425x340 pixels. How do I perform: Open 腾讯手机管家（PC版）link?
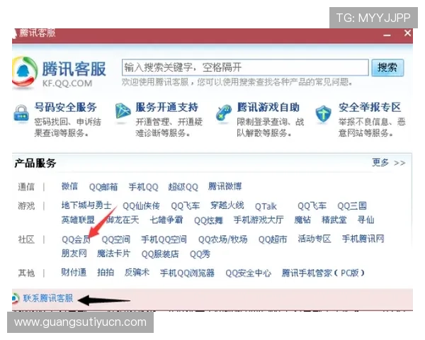point(323,273)
